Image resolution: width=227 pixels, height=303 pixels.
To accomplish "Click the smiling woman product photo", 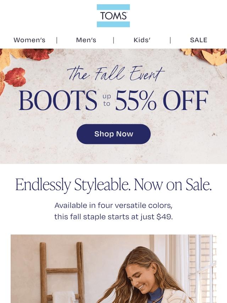I will point(113,269).
